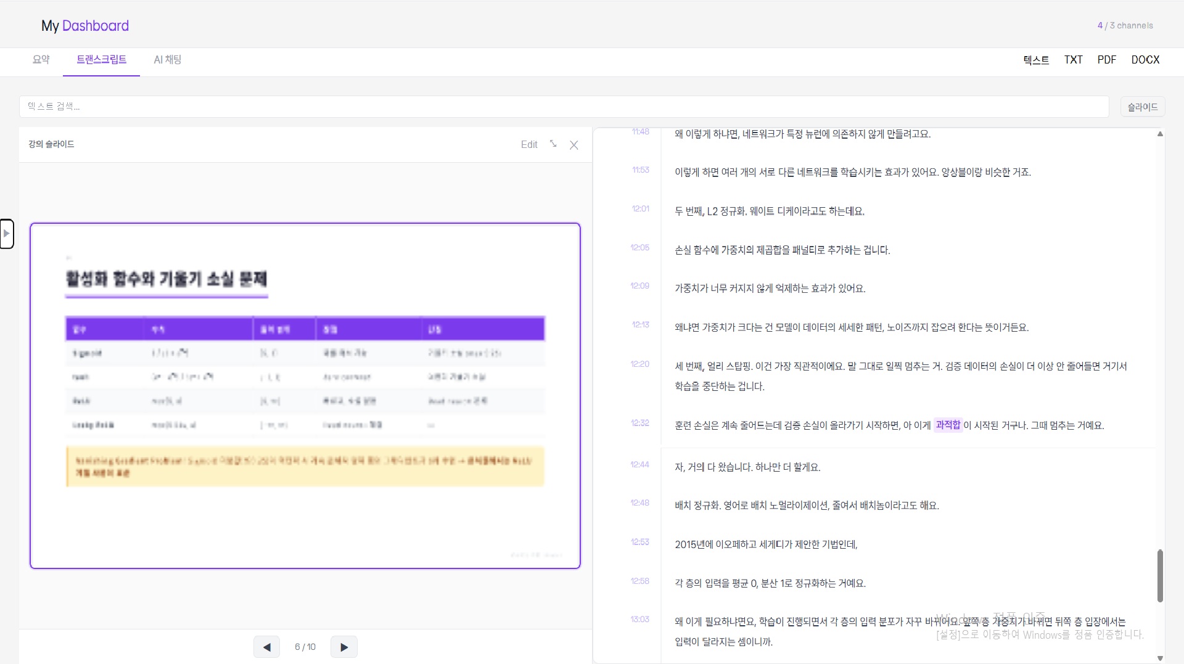Image resolution: width=1184 pixels, height=664 pixels.
Task: Export transcript as PDF
Action: tap(1106, 60)
